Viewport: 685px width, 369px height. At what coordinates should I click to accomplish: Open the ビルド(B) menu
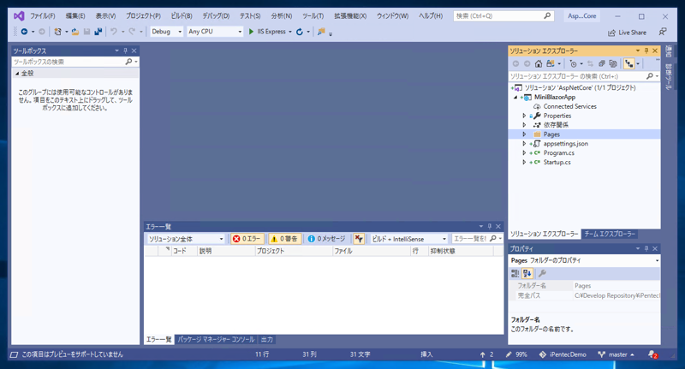[x=182, y=15]
